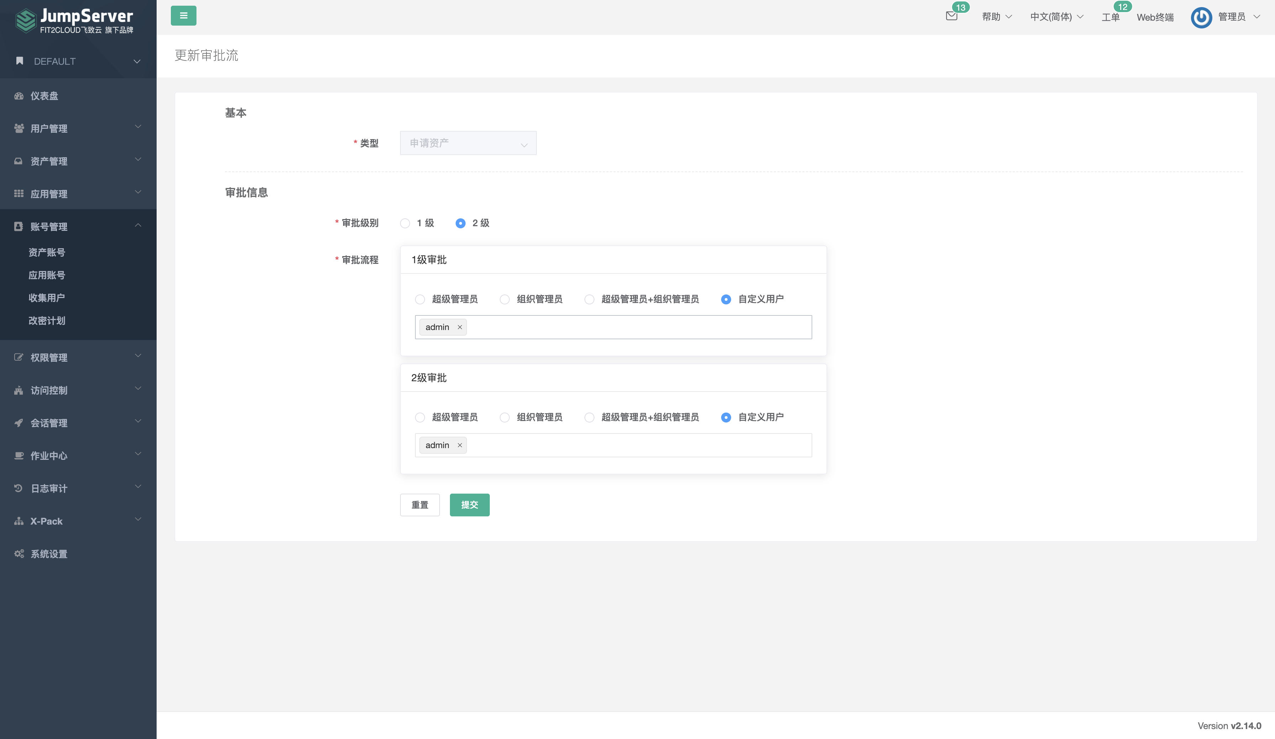The image size is (1275, 739).
Task: Click the JumpServer dashboard icon
Action: click(19, 95)
